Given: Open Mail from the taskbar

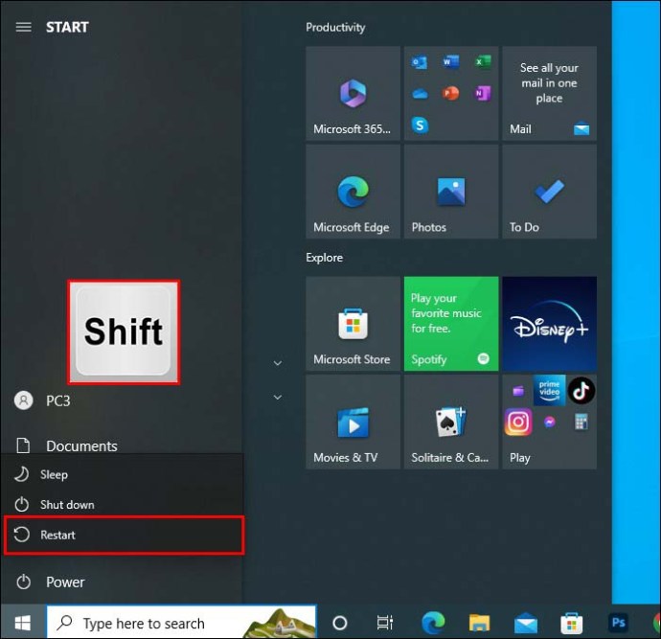Looking at the screenshot, I should tap(526, 624).
